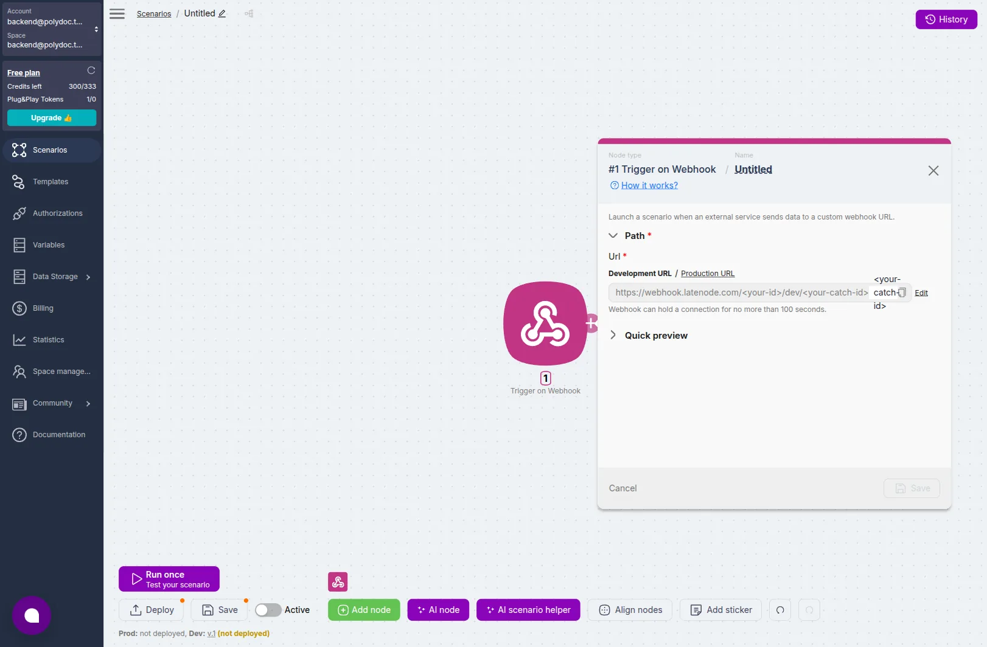Viewport: 987px width, 647px height.
Task: Open the How it works? help link
Action: click(649, 185)
